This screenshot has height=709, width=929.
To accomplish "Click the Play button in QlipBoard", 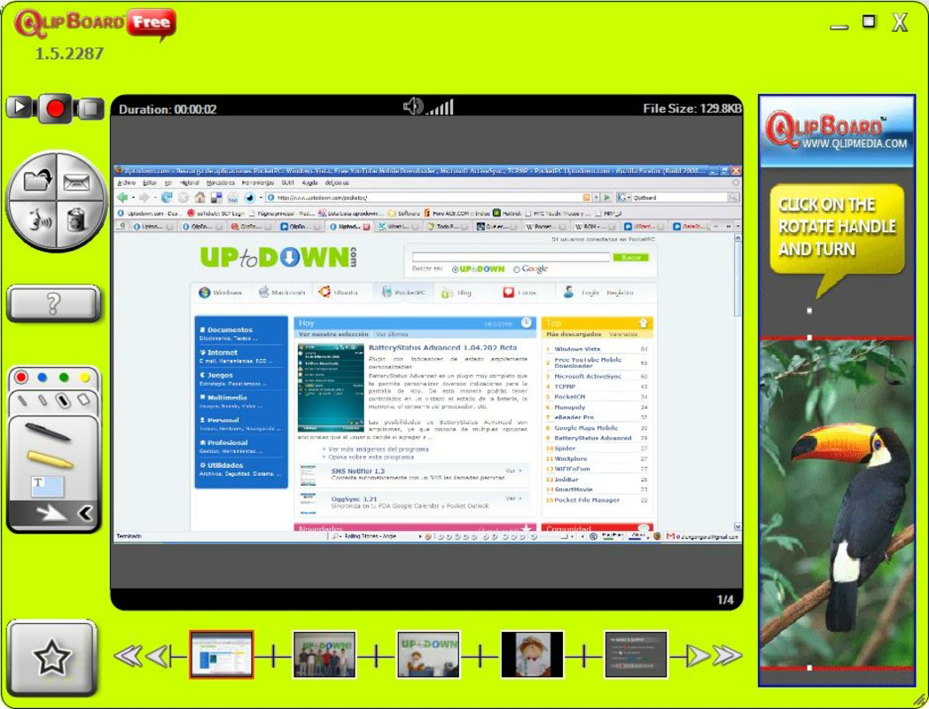I will (x=20, y=108).
